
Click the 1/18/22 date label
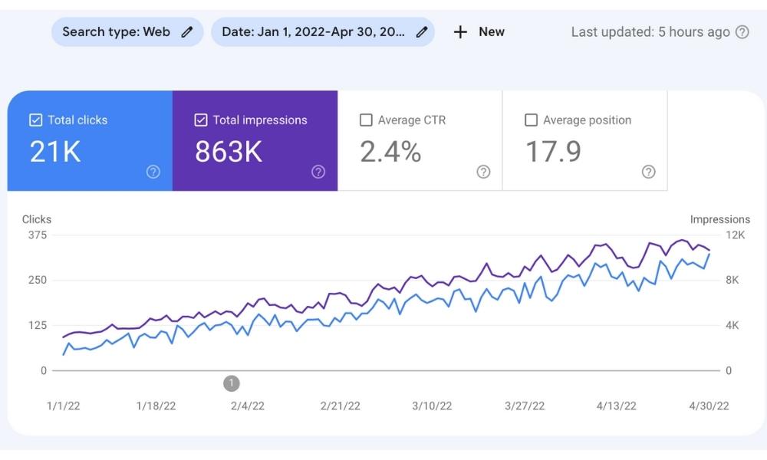[156, 406]
